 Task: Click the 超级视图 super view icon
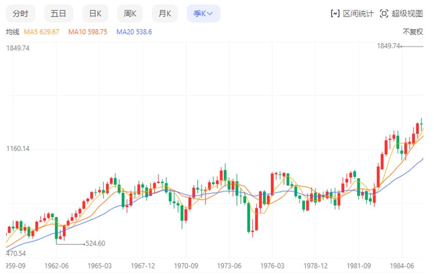point(384,13)
